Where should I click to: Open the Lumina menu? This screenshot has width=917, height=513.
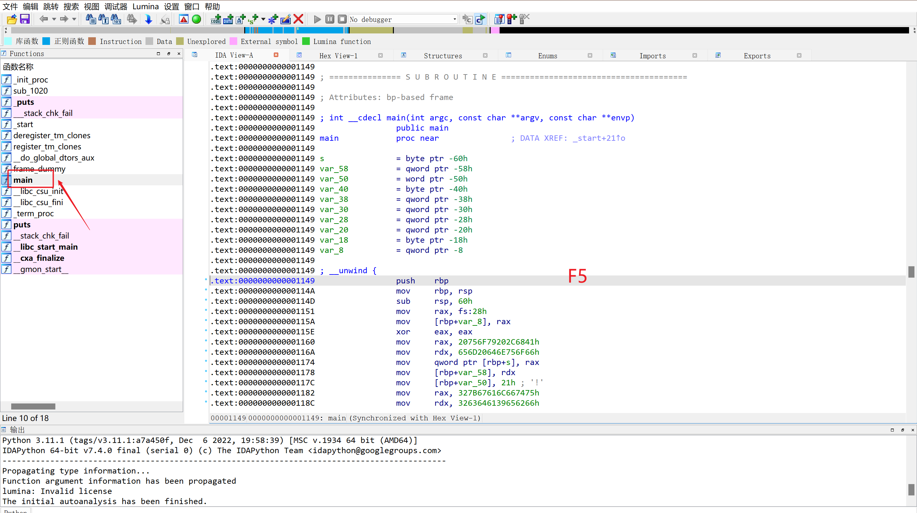click(x=146, y=6)
